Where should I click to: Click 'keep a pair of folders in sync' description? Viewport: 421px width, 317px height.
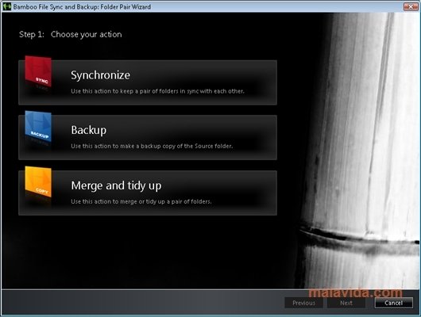(x=157, y=91)
